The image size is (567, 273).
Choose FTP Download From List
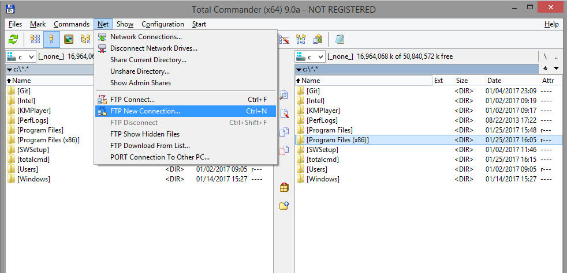(x=185, y=146)
